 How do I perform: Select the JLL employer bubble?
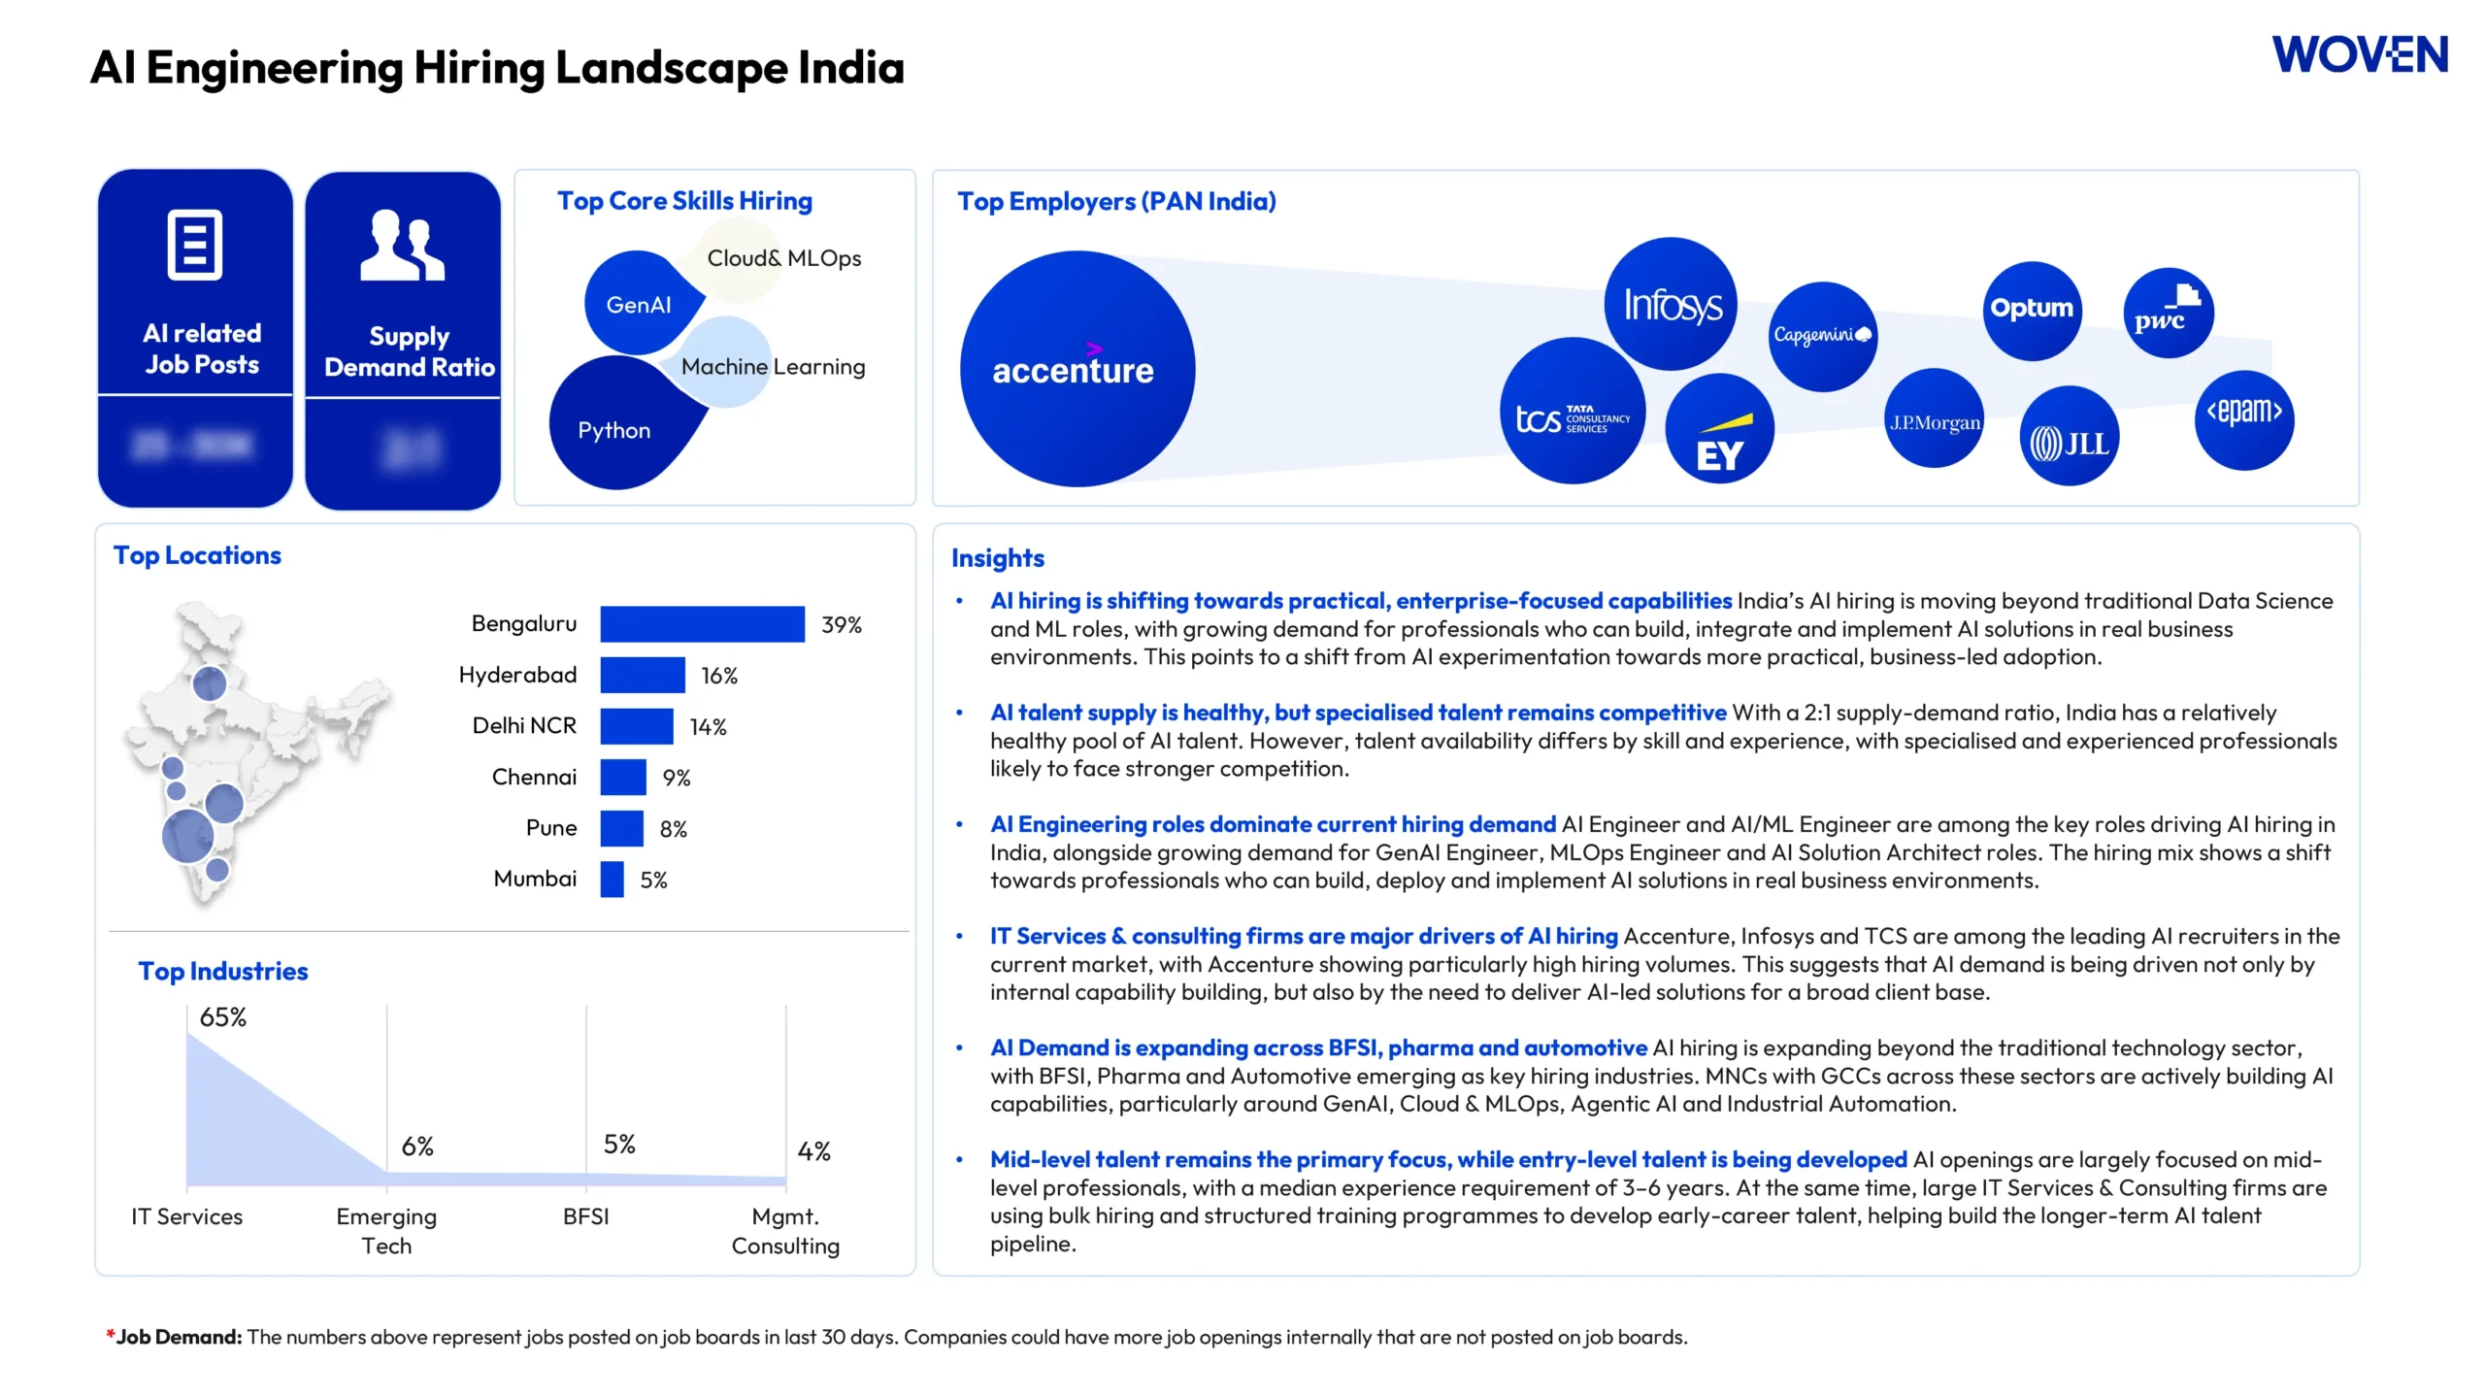[2069, 436]
